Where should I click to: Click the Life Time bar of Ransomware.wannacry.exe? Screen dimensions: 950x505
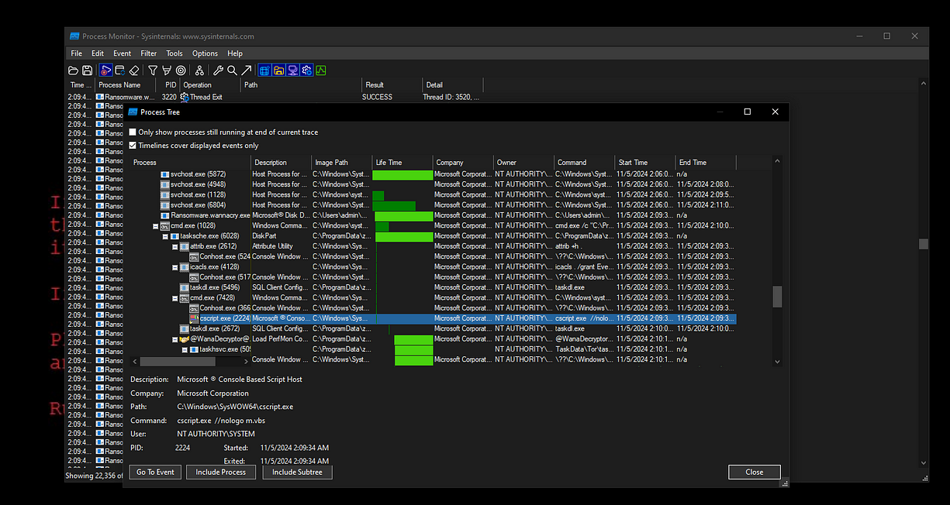click(403, 215)
